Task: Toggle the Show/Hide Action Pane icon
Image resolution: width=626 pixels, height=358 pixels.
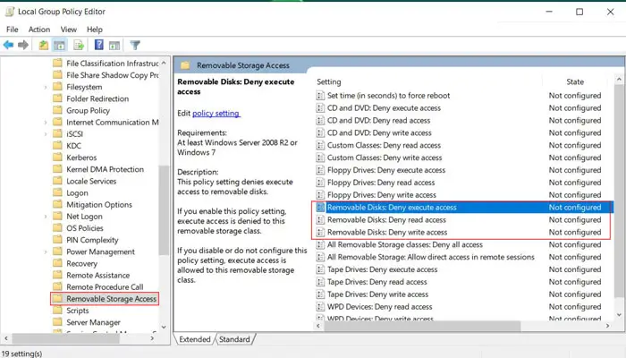Action: click(x=115, y=45)
